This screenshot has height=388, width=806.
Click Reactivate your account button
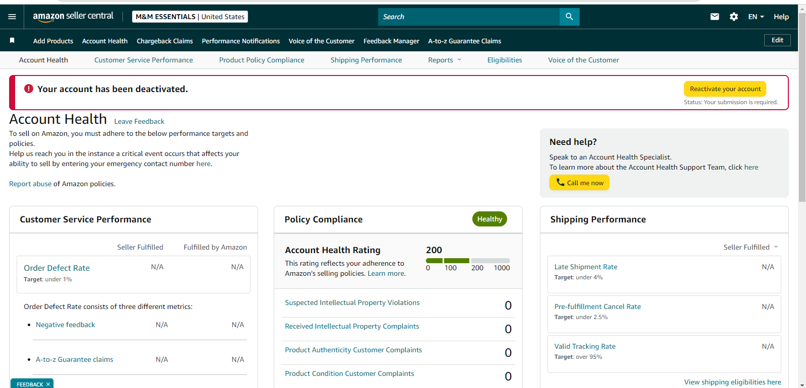point(725,89)
